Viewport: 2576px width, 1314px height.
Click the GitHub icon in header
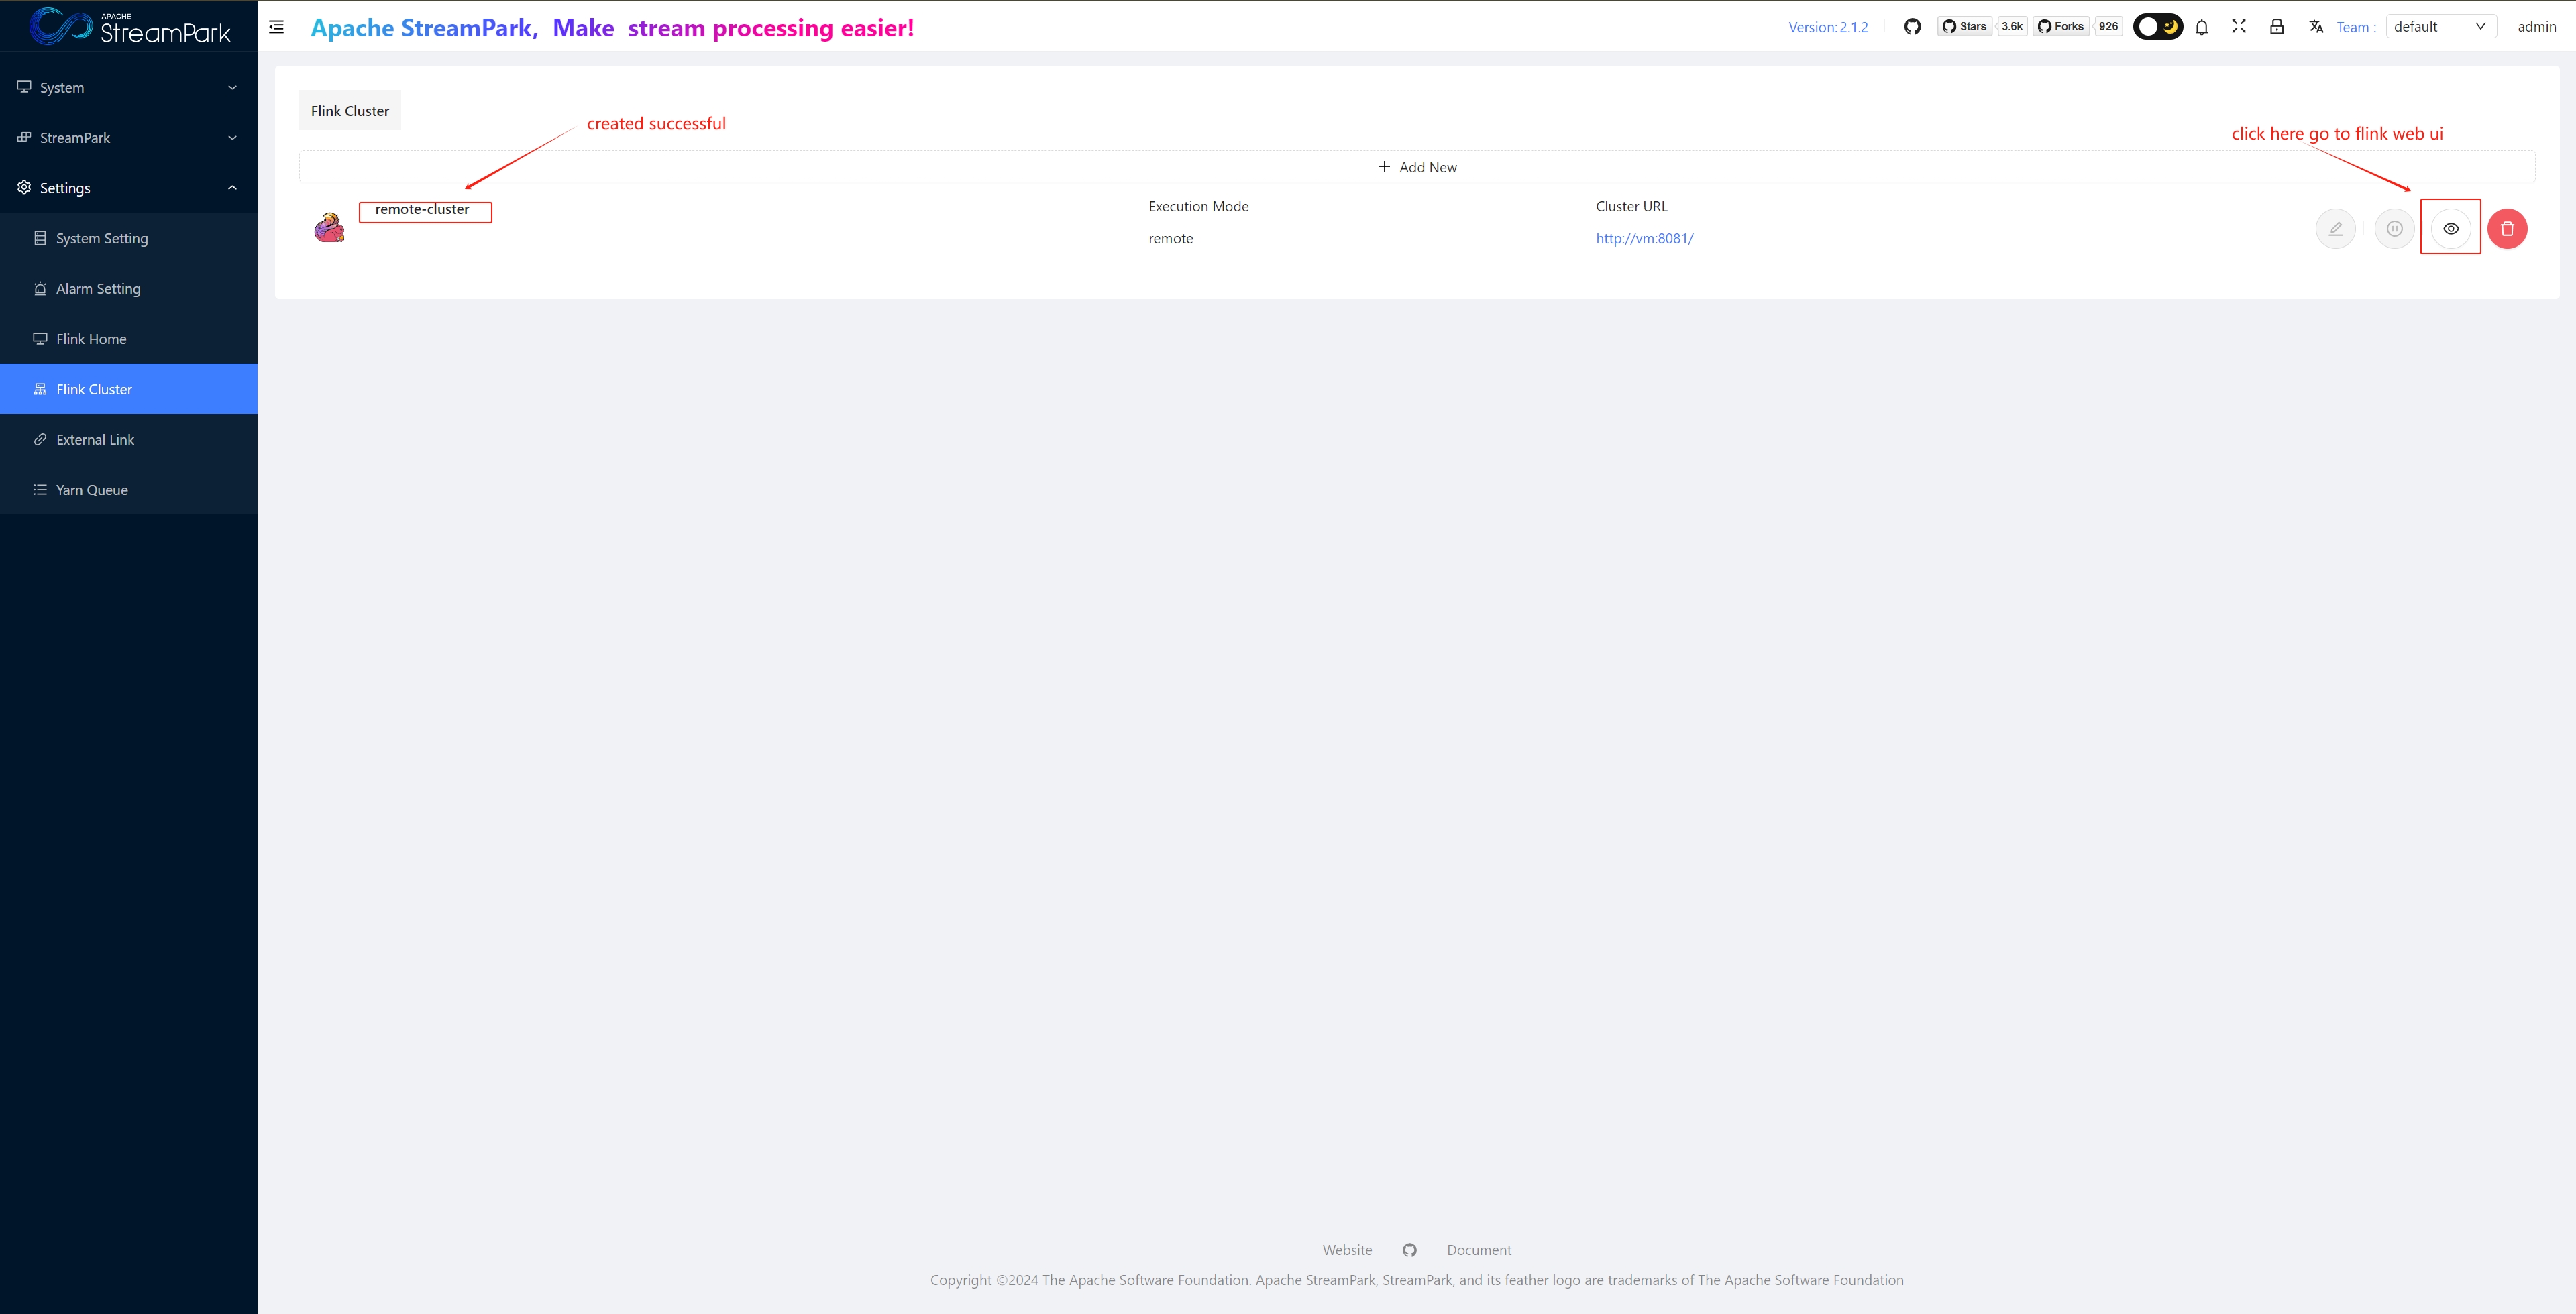click(1912, 27)
